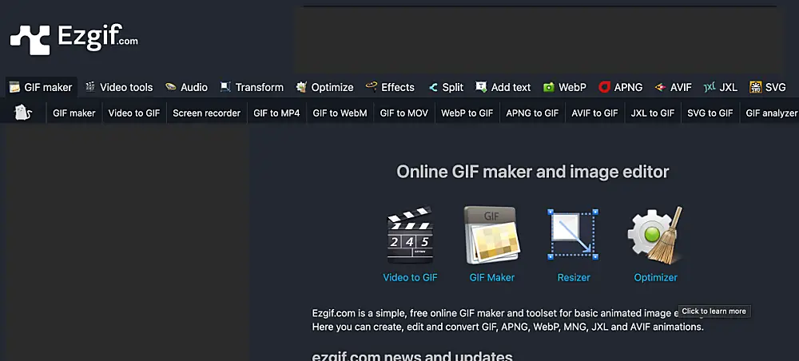
Task: Click the 'ezgif.com news and updates' heading
Action: 412,356
